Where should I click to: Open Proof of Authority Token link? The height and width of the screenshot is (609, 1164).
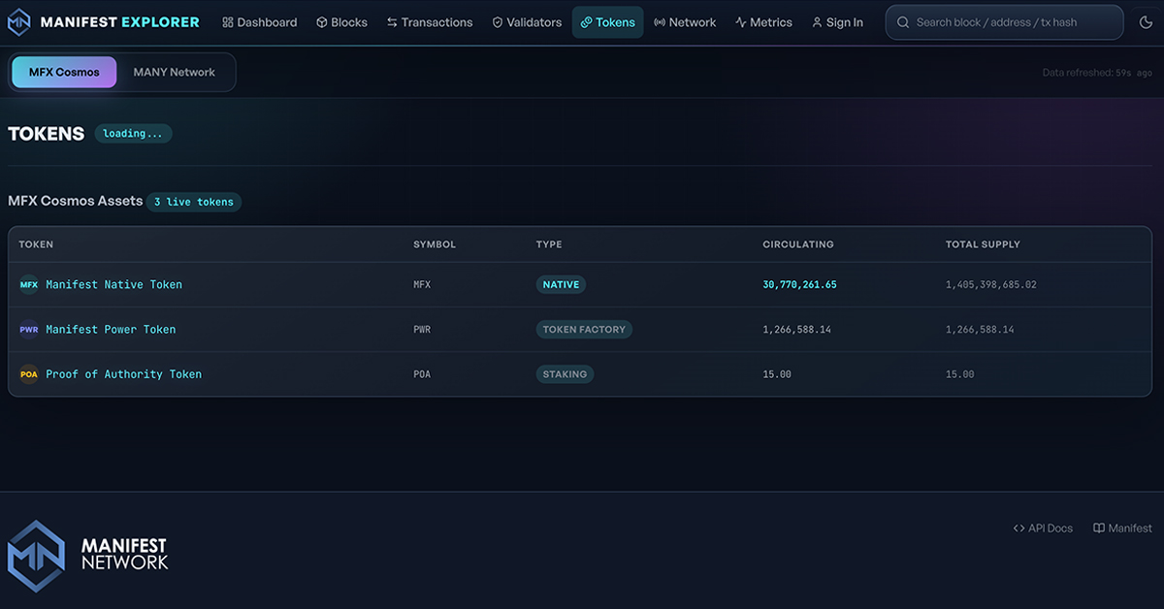click(123, 374)
